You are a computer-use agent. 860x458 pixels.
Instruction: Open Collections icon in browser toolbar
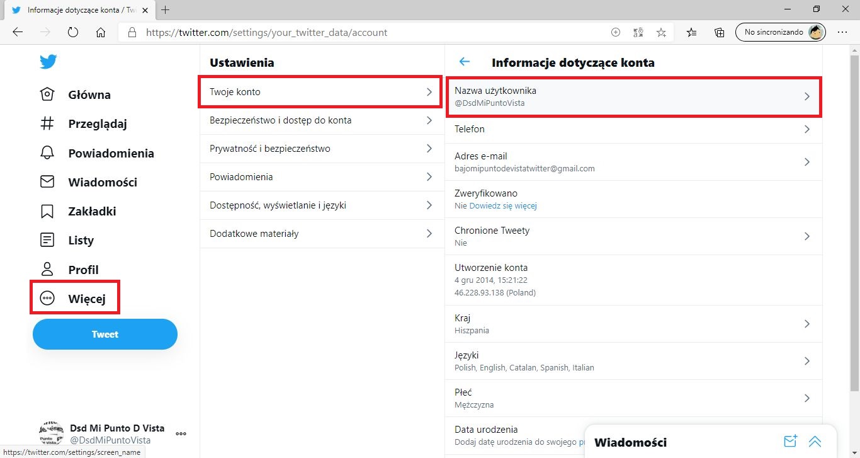click(720, 32)
